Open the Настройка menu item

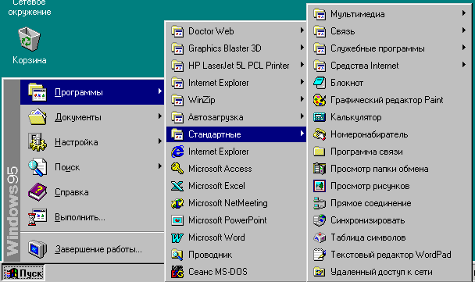pos(92,142)
